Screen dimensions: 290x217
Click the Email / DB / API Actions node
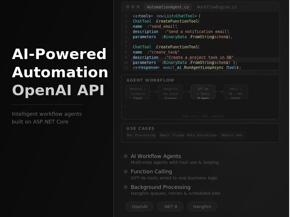click(235, 92)
